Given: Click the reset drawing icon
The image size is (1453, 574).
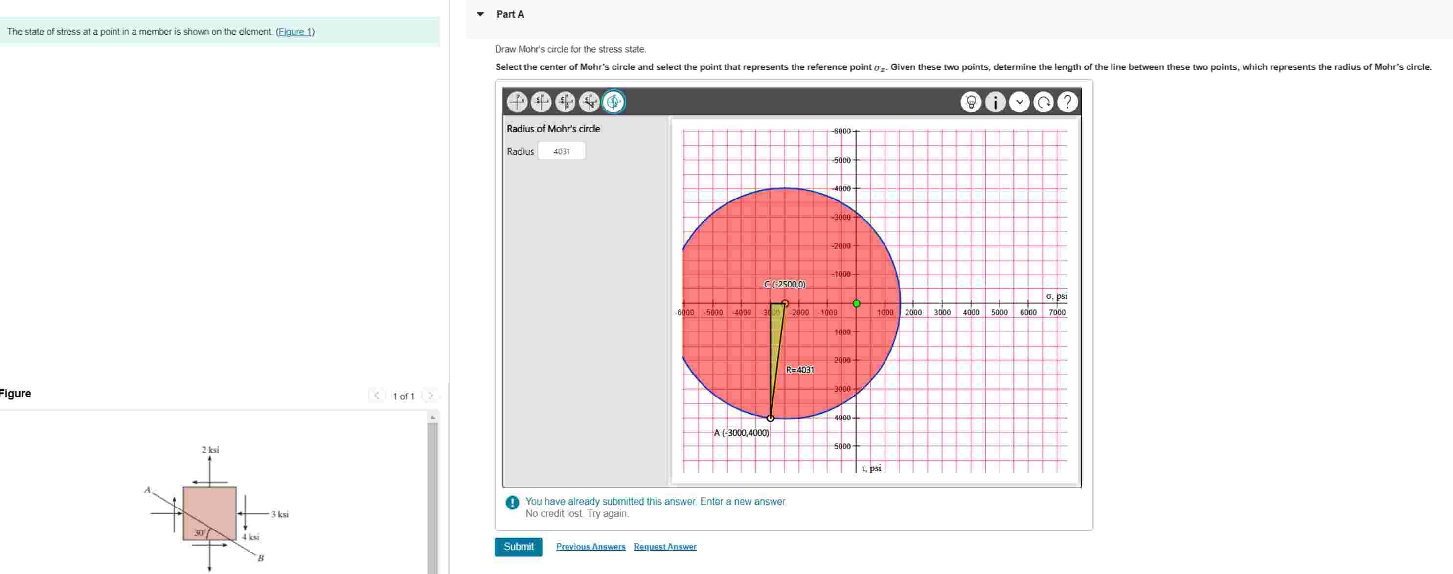Looking at the screenshot, I should 1044,102.
